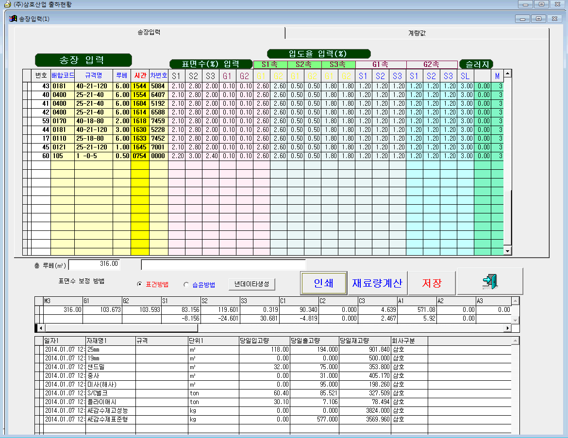
Task: Click the 중사 material name
Action: point(111,375)
